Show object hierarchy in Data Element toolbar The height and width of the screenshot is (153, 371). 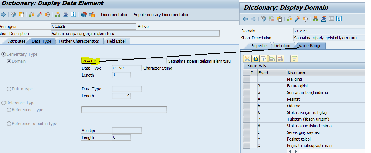click(x=58, y=15)
